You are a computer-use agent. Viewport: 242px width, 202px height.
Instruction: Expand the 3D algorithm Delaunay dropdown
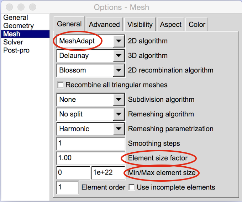tap(119, 56)
